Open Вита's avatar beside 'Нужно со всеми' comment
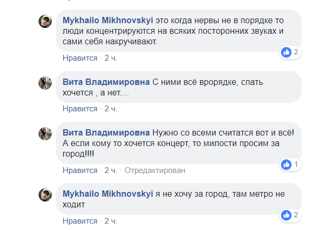 pyautogui.click(x=45, y=133)
